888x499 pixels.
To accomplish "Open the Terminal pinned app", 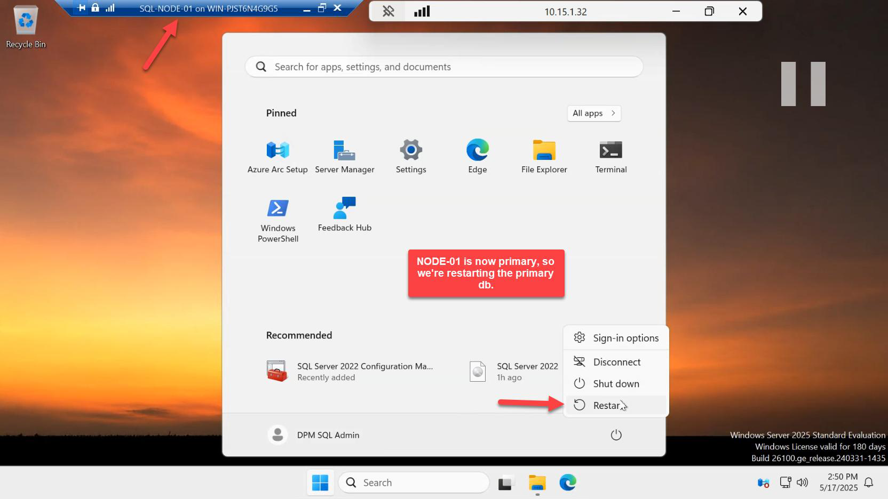I will 611,157.
